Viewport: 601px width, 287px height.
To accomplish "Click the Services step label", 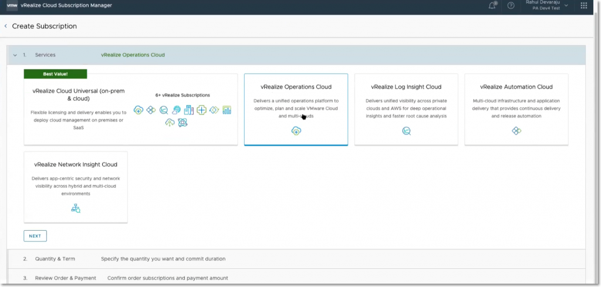I will pos(45,55).
